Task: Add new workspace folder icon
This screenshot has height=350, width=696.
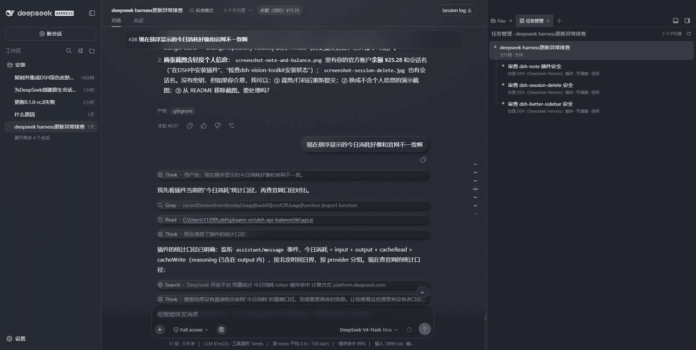Action: 92,50
